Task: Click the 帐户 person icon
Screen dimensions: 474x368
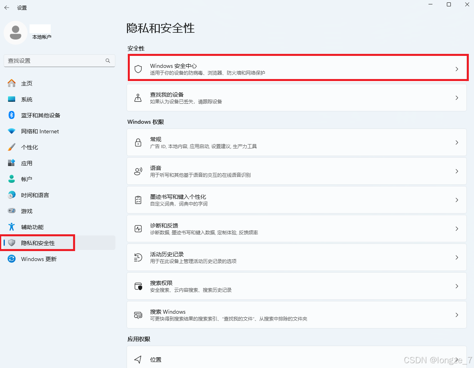Action: pyautogui.click(x=12, y=179)
